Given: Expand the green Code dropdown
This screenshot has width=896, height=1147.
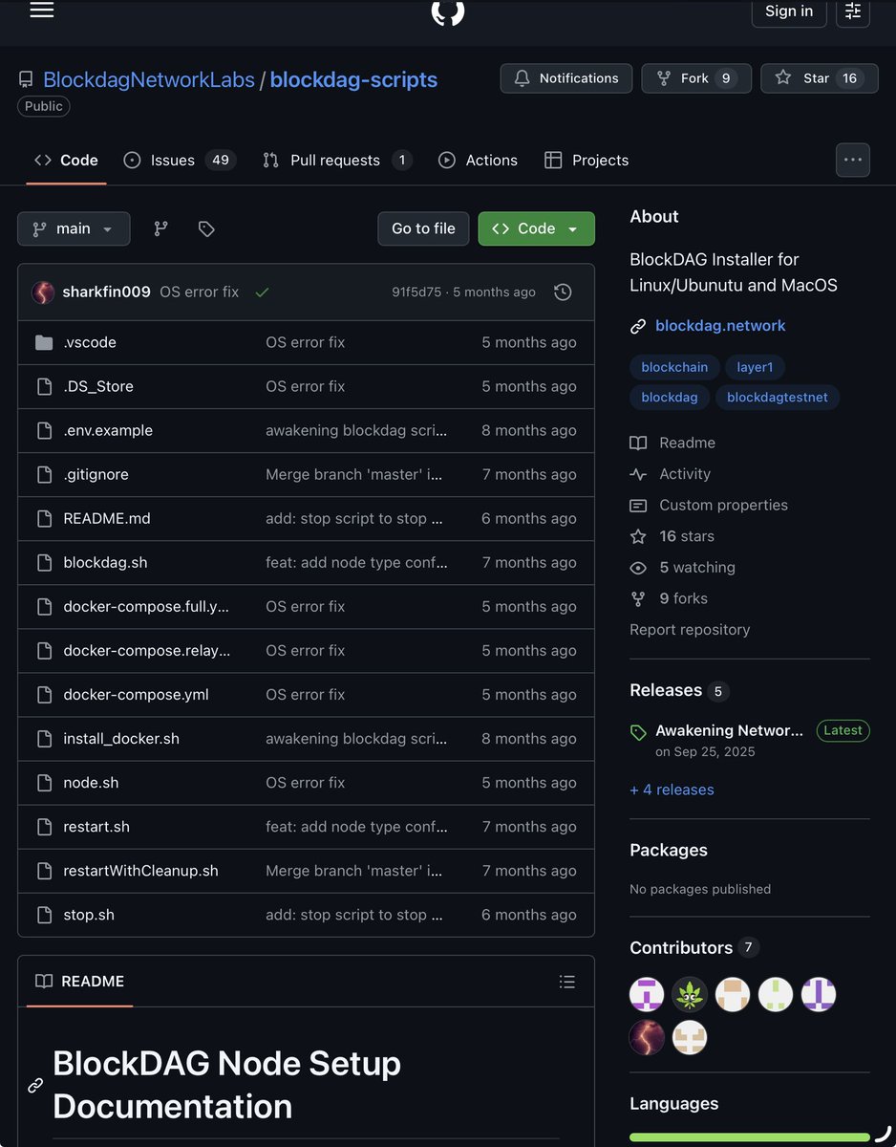Looking at the screenshot, I should click(x=536, y=228).
